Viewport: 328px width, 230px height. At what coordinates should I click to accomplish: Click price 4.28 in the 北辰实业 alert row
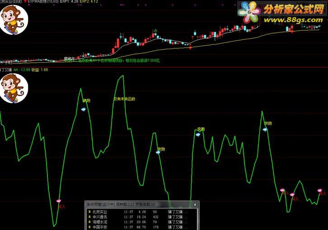(142, 212)
